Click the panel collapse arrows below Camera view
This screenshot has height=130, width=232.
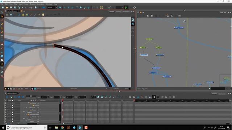pos(118,91)
